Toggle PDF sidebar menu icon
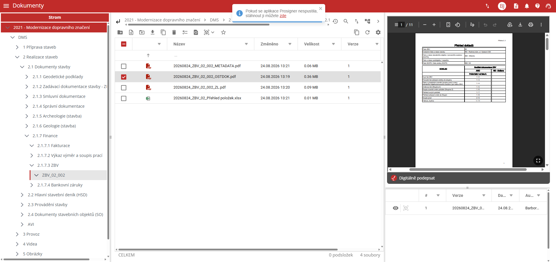Screen dimensions: 556x262 [396, 25]
